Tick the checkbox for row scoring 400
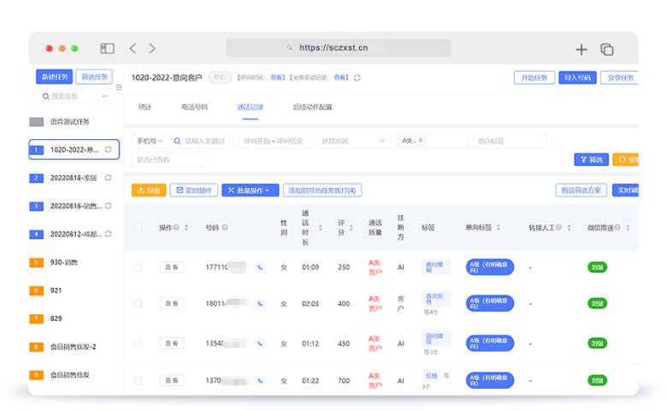Screen dimensions: 667x410 point(138,302)
